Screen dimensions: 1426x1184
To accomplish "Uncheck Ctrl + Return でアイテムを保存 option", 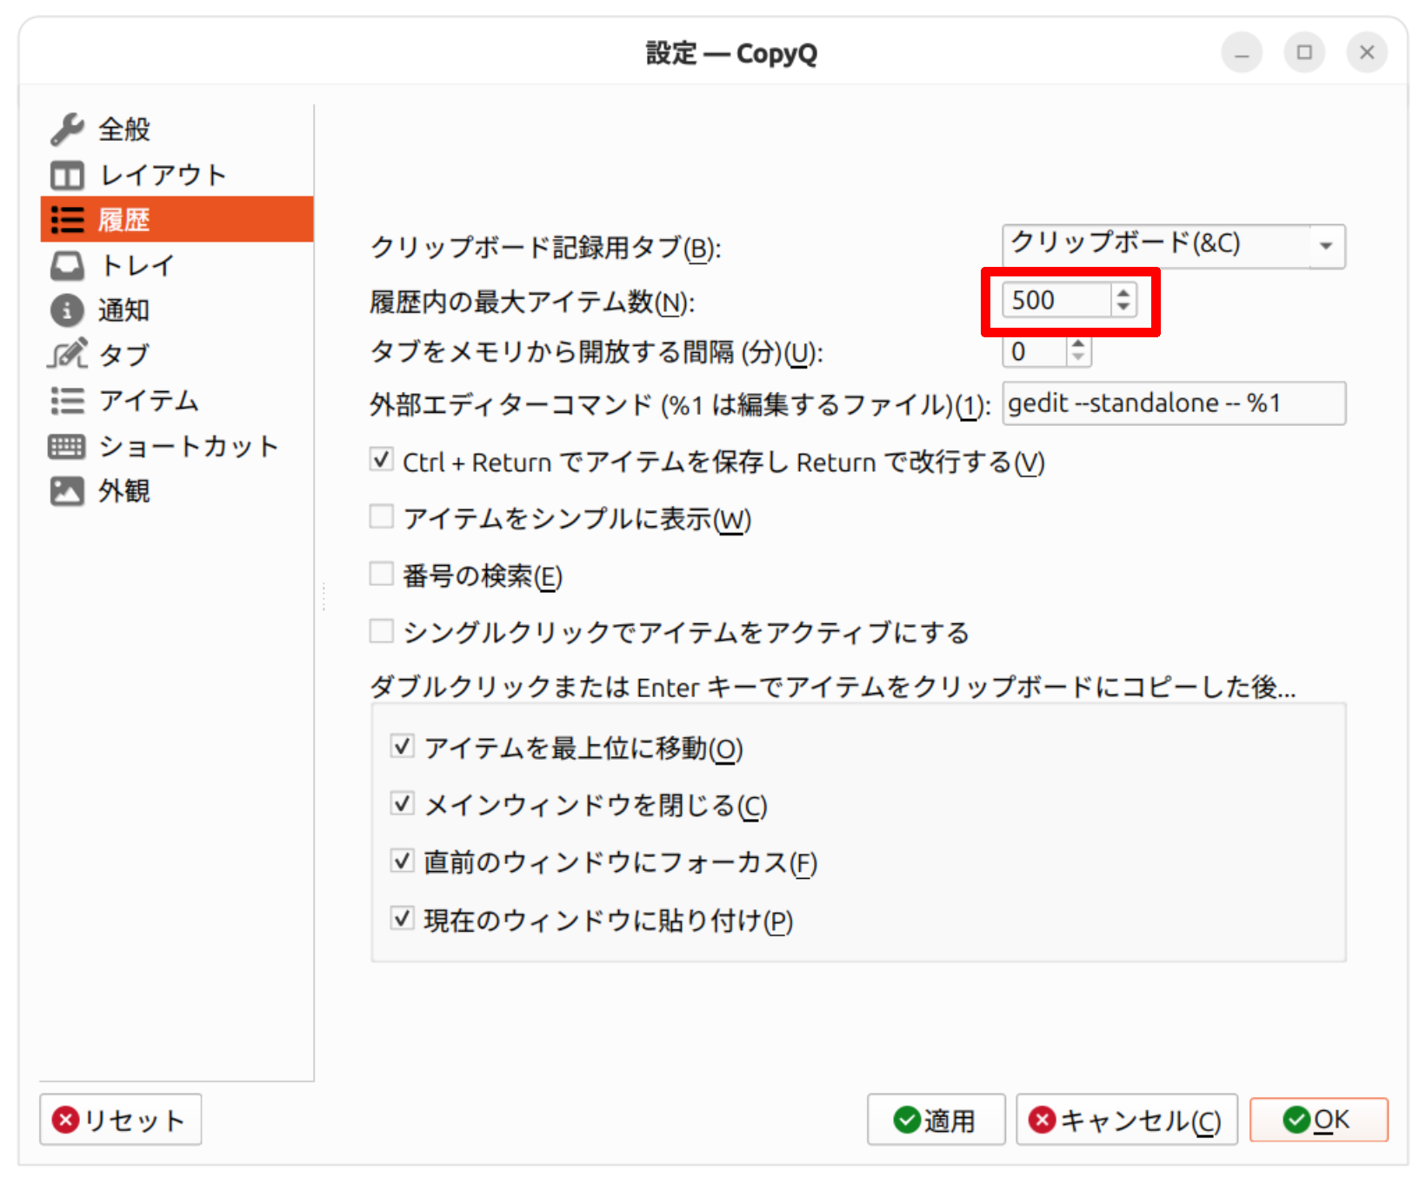I will [x=381, y=459].
